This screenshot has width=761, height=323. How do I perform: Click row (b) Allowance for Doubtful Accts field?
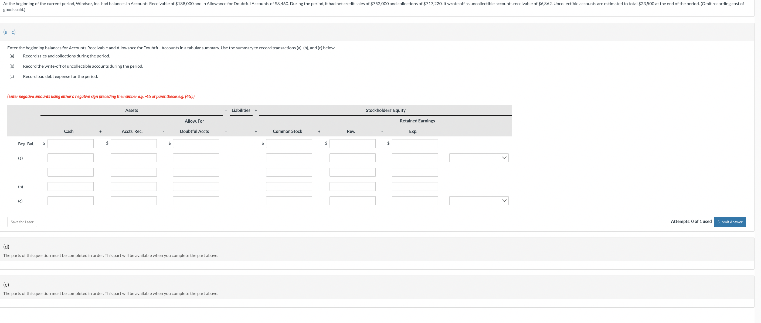[x=196, y=186]
